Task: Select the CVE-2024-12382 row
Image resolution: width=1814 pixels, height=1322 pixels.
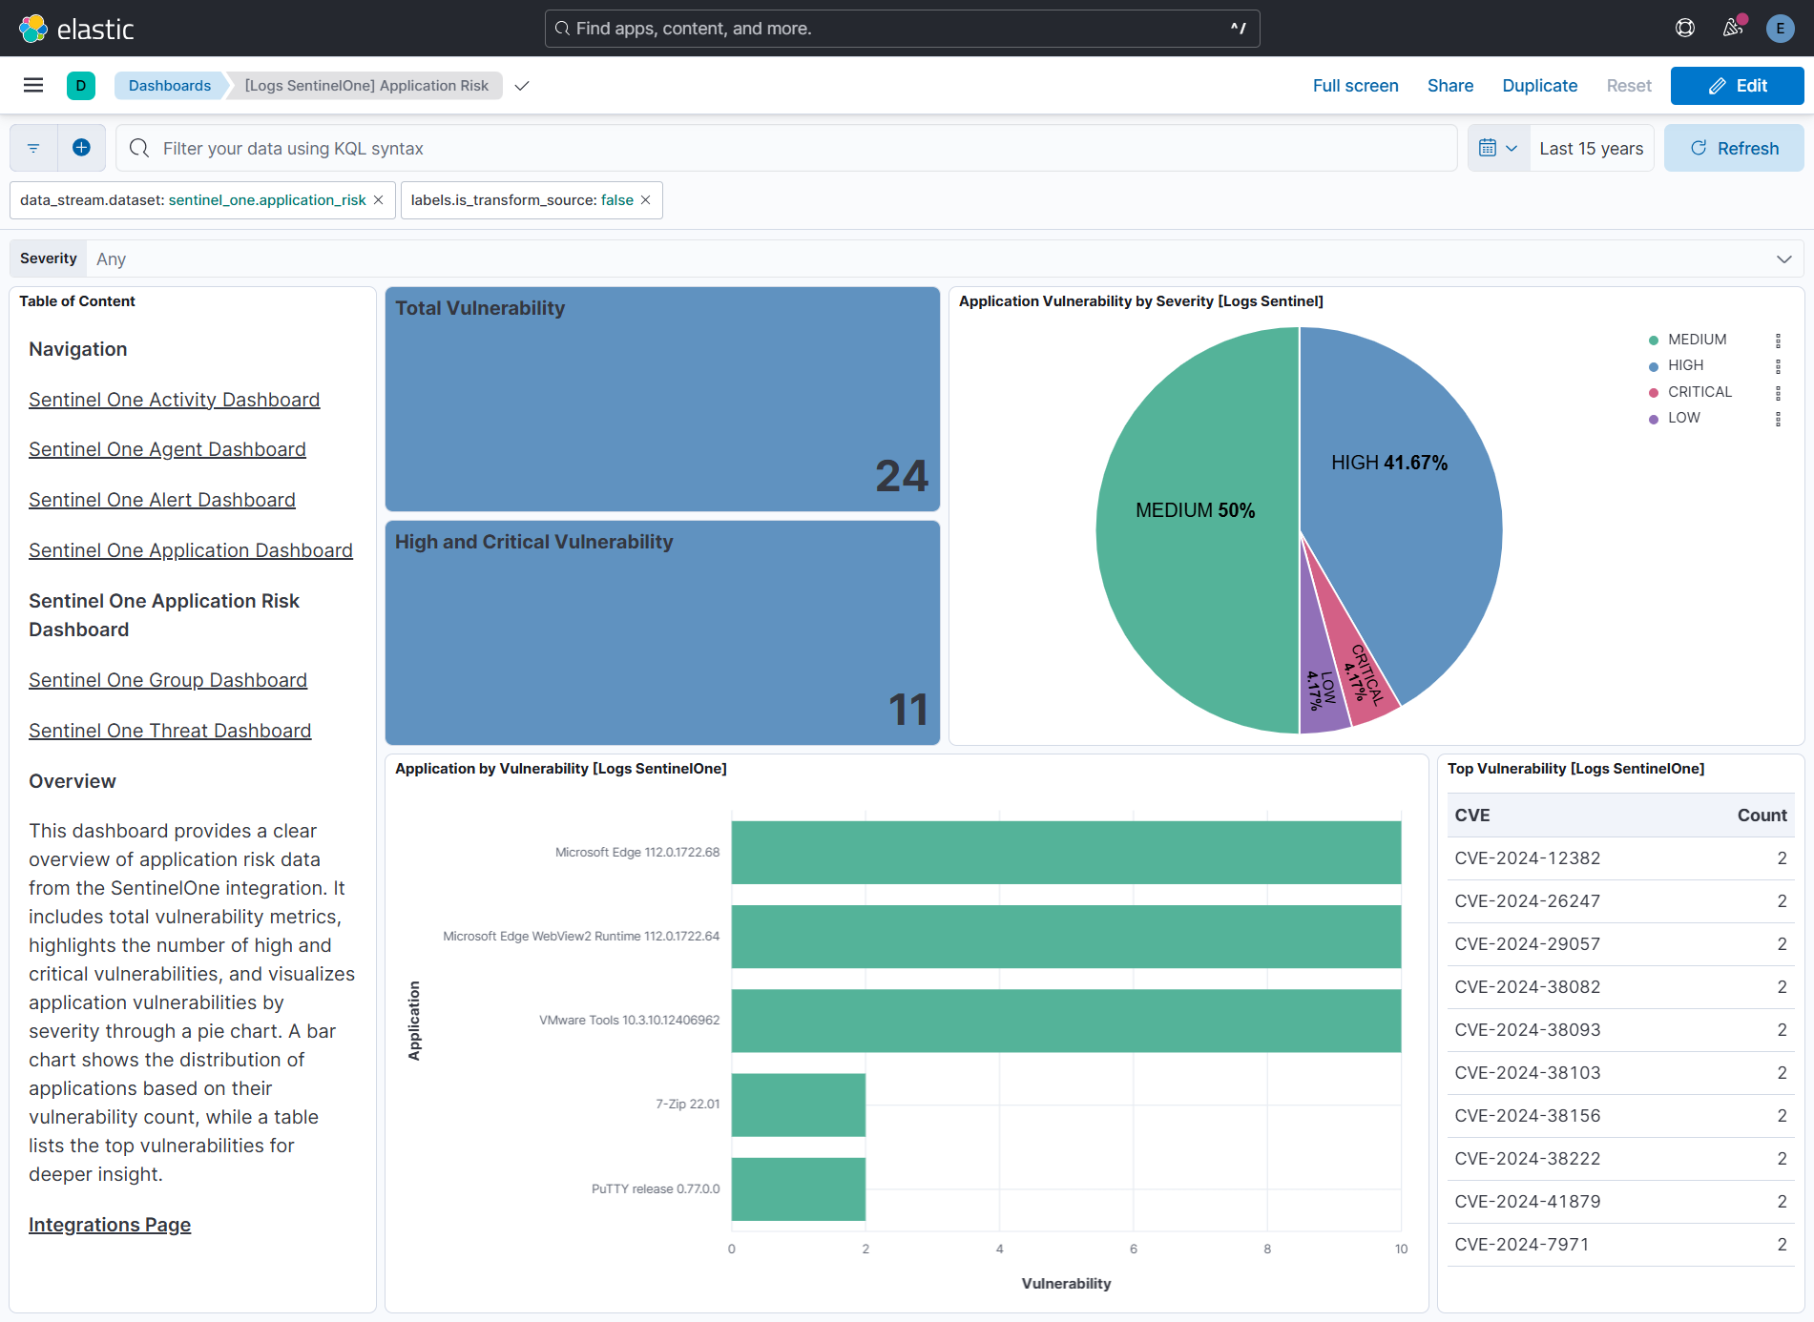Action: (1620, 858)
